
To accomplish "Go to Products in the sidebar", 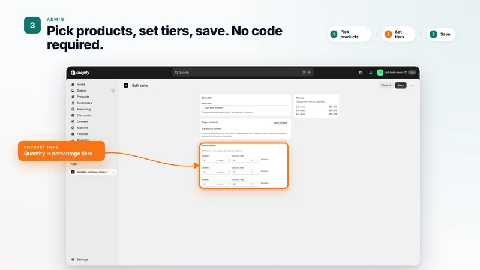I will 83,97.
